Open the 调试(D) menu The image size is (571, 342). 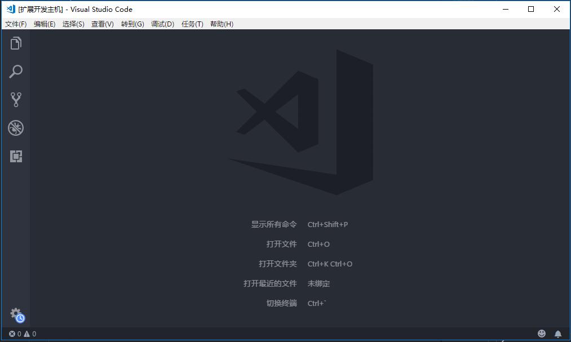162,24
